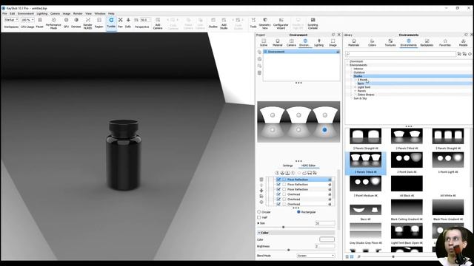
Task: Select the Outdoor environments folder
Action: (x=359, y=72)
